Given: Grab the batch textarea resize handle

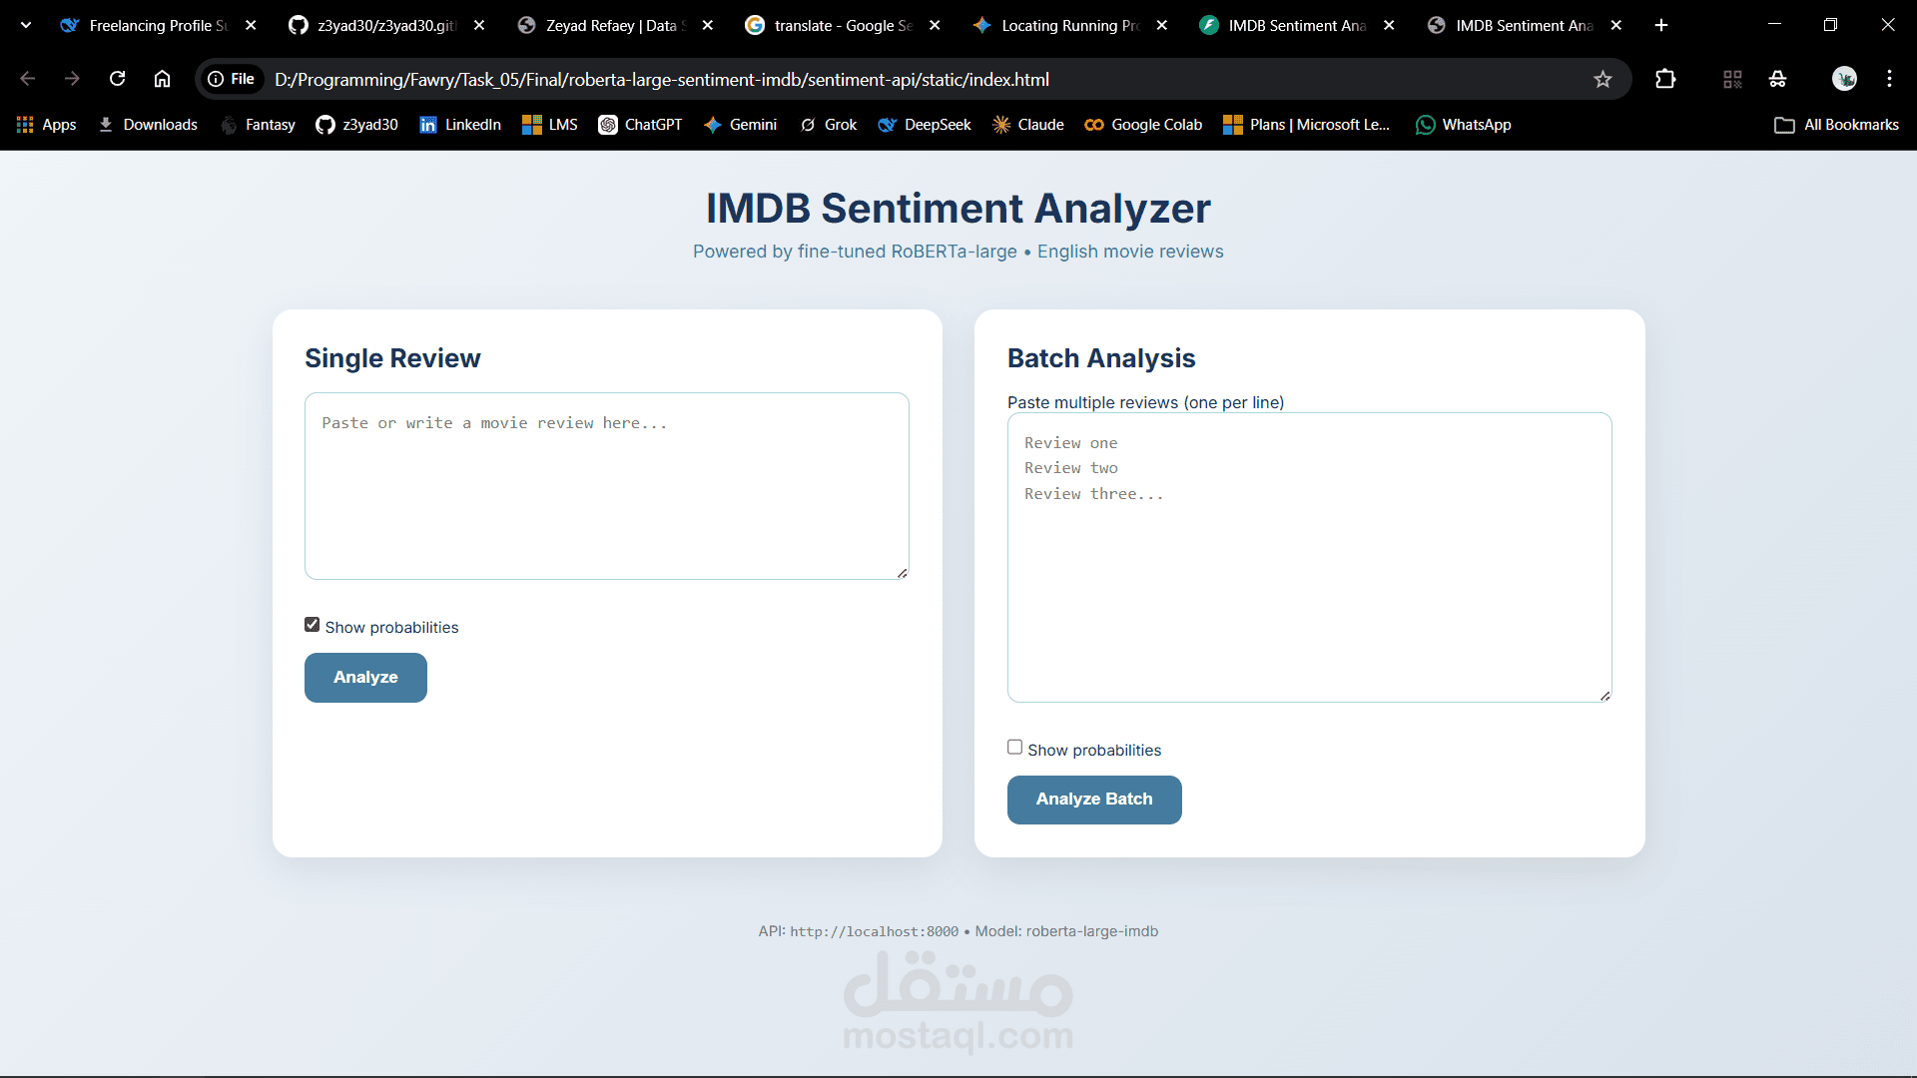Looking at the screenshot, I should [x=1604, y=696].
